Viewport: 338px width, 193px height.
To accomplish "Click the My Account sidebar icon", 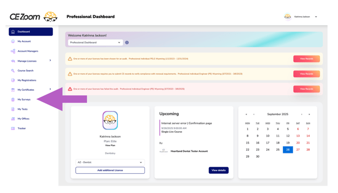I will [13, 41].
